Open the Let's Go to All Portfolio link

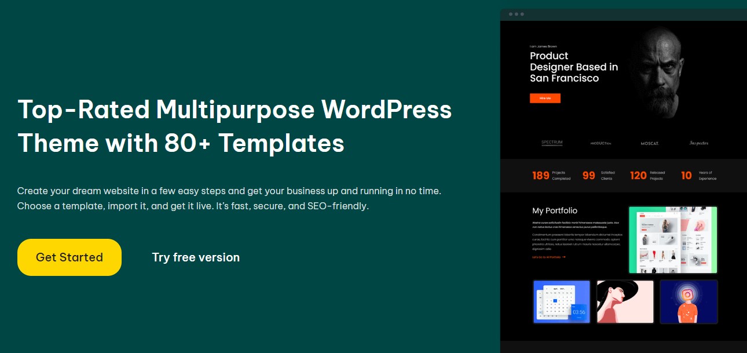549,257
